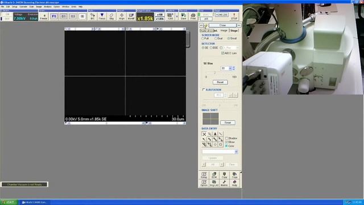Choose the BSE detector radio

(211, 48)
